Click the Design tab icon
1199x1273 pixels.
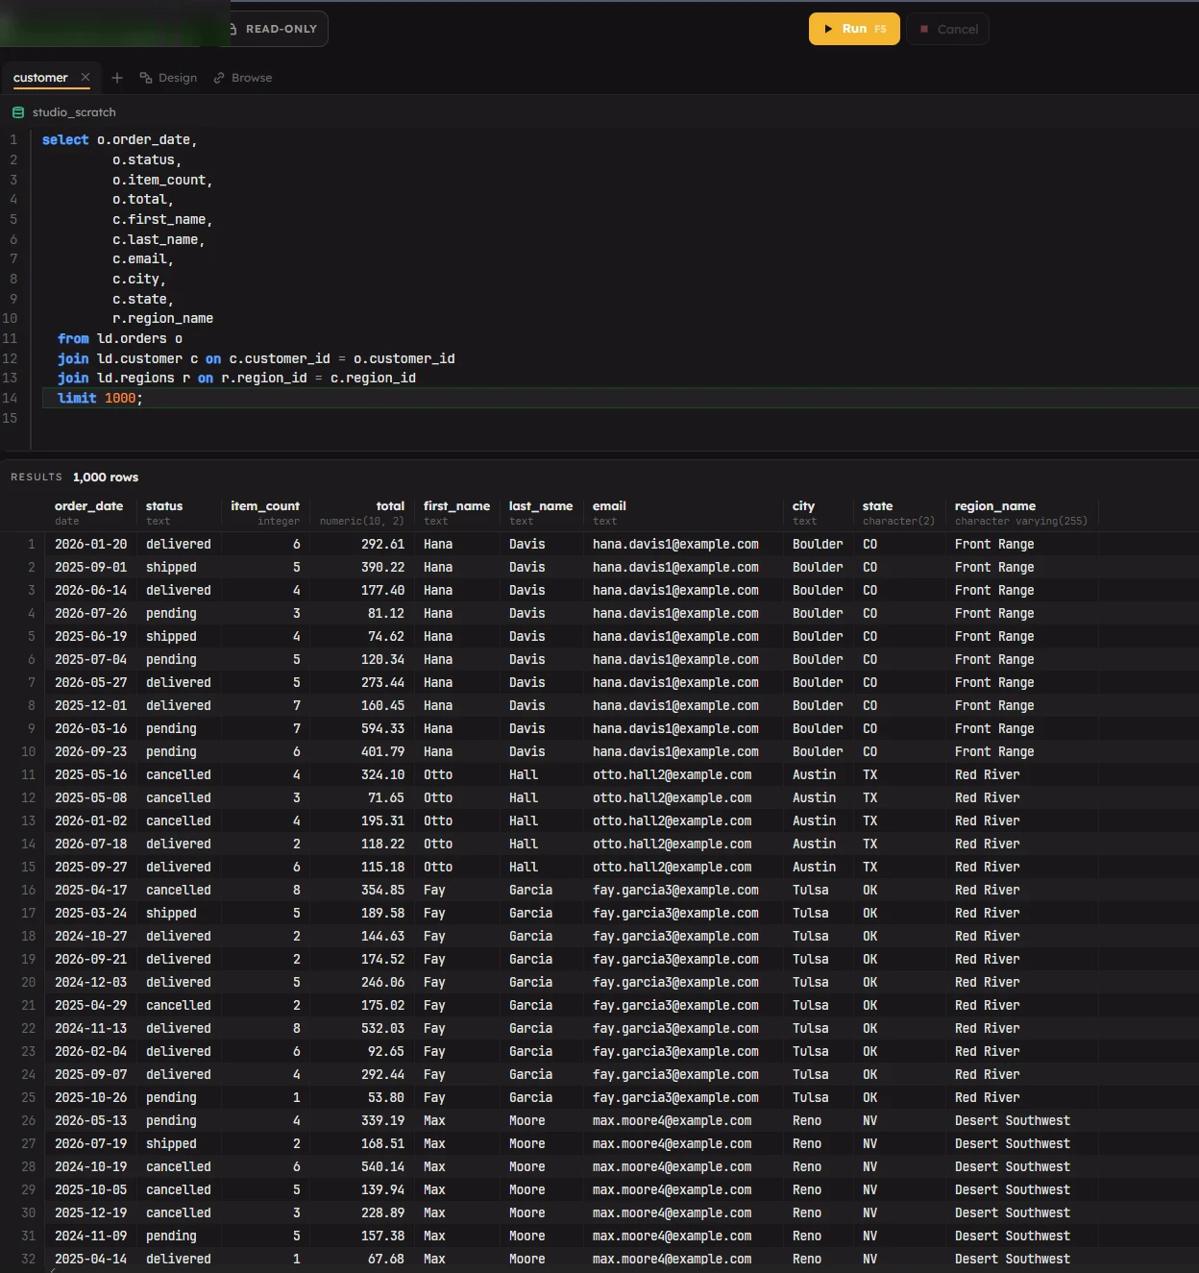pyautogui.click(x=146, y=78)
